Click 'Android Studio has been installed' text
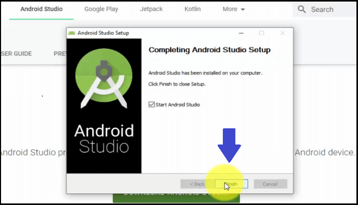The image size is (358, 205). (x=205, y=73)
